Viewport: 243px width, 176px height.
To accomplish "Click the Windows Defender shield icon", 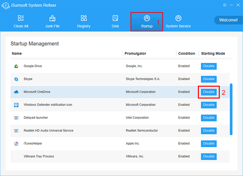I will [16, 105].
